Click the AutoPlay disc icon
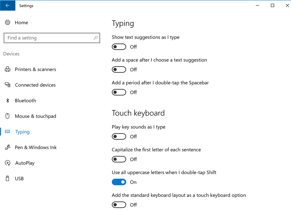Screen dimensions: 291x211 (7, 163)
